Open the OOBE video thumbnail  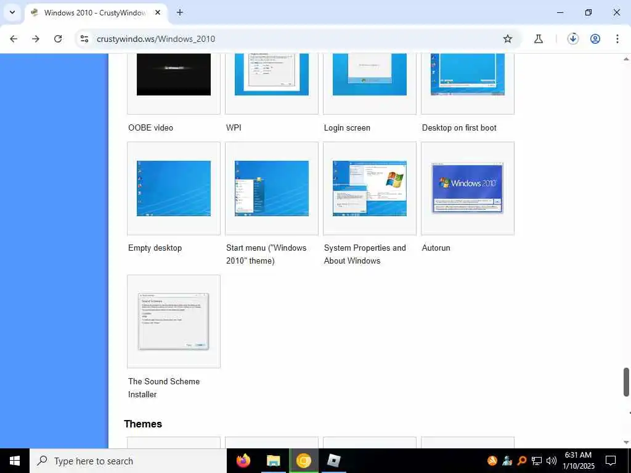tap(173, 75)
